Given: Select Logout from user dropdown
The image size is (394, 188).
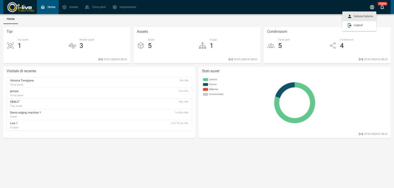Looking at the screenshot, I should coord(358,25).
